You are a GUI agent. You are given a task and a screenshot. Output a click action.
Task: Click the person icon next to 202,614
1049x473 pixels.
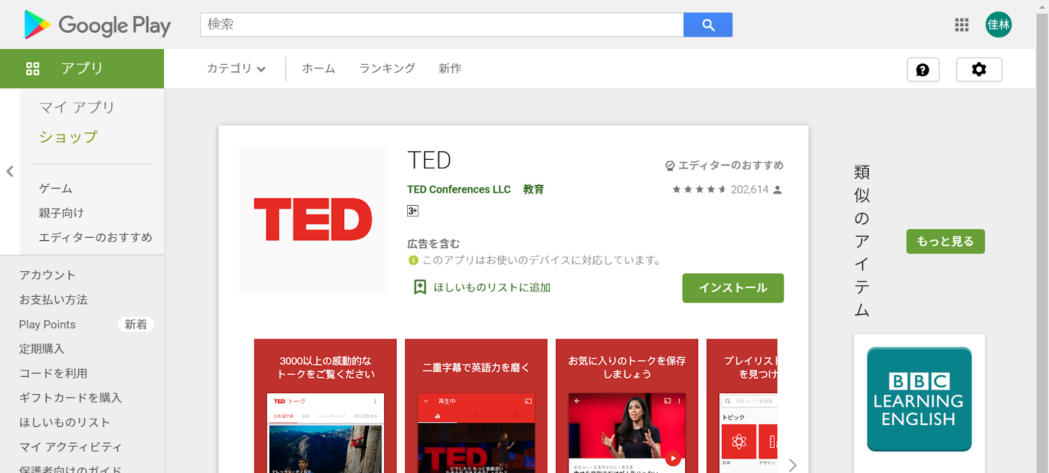(778, 190)
